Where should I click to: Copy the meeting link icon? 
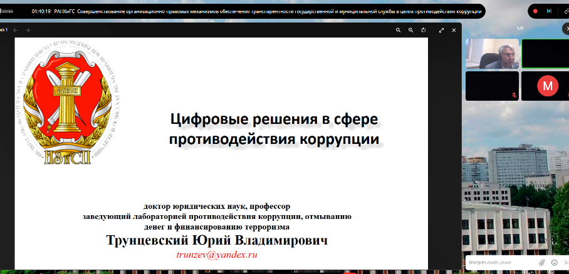pyautogui.click(x=566, y=11)
